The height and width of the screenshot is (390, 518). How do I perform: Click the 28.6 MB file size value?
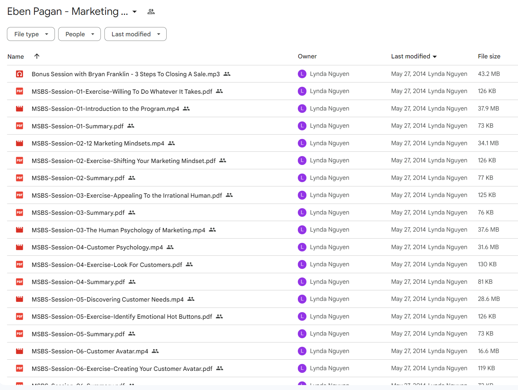(x=489, y=299)
